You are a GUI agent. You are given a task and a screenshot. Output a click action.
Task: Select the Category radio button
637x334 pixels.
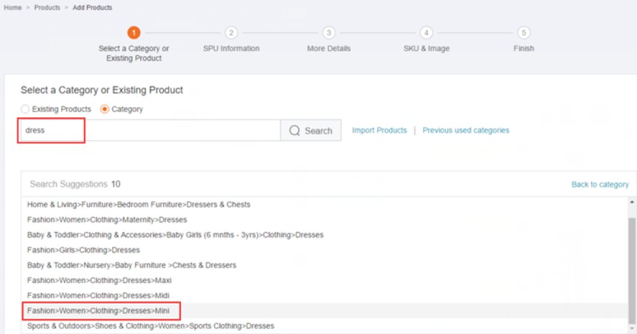tap(105, 109)
